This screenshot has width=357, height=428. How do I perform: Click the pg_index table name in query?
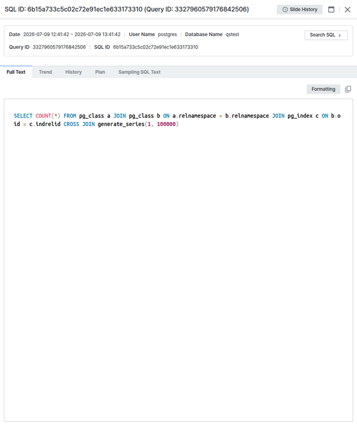pyautogui.click(x=300, y=116)
